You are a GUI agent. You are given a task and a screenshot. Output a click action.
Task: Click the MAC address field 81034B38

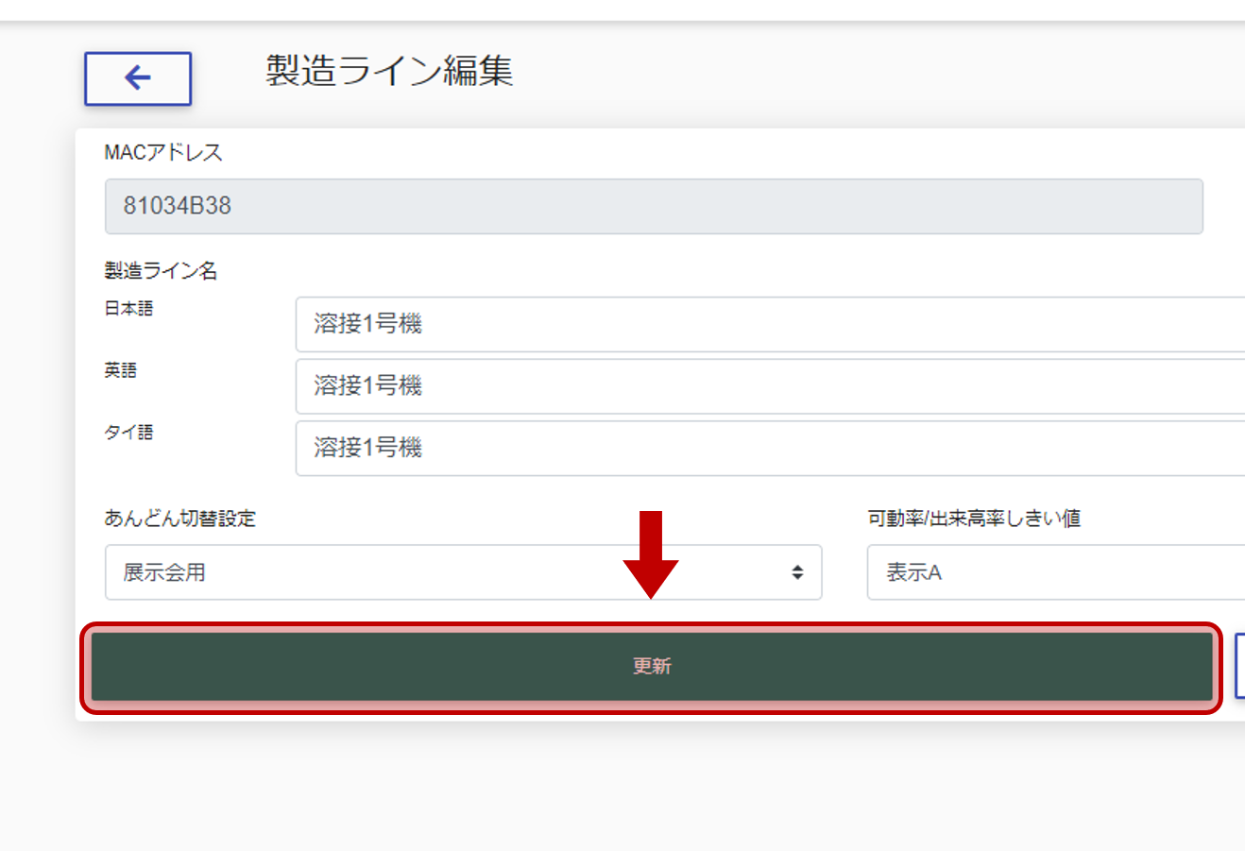click(654, 206)
